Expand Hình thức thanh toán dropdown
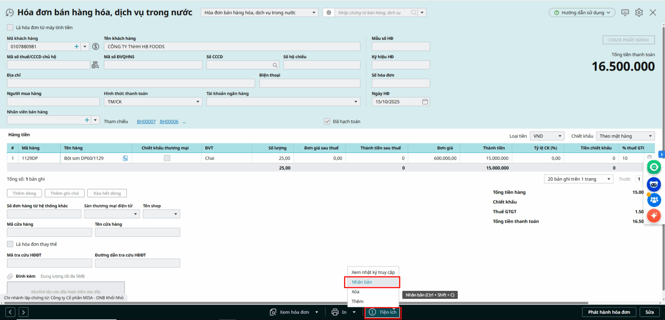Image resolution: width=665 pixels, height=320 pixels. [197, 102]
